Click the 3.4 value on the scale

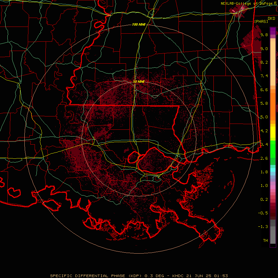coord(264,144)
